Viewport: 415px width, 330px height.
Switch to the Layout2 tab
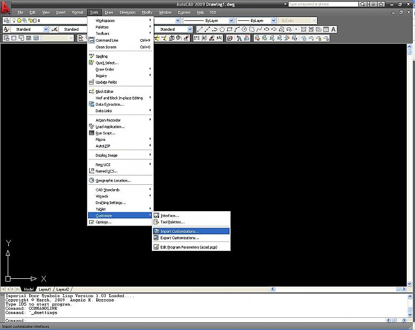click(62, 289)
